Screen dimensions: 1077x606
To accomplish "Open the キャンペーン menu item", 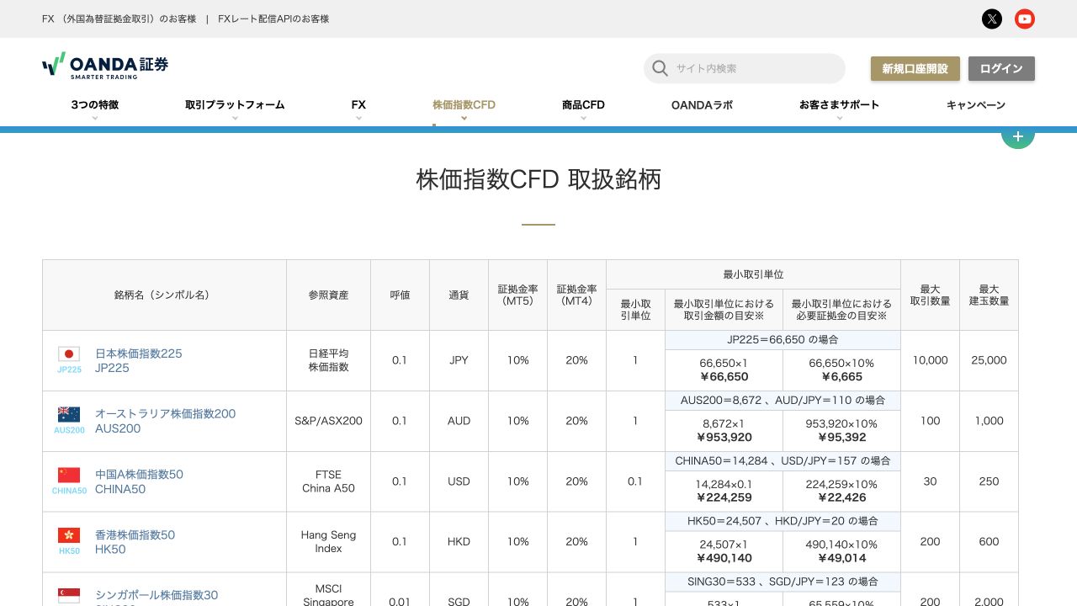I will tap(976, 105).
